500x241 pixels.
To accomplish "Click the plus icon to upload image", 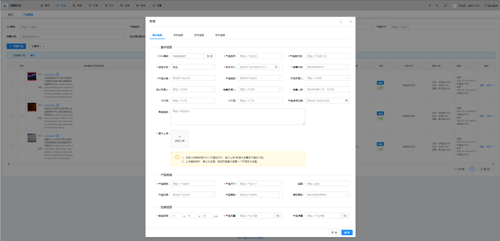I will pos(180,137).
